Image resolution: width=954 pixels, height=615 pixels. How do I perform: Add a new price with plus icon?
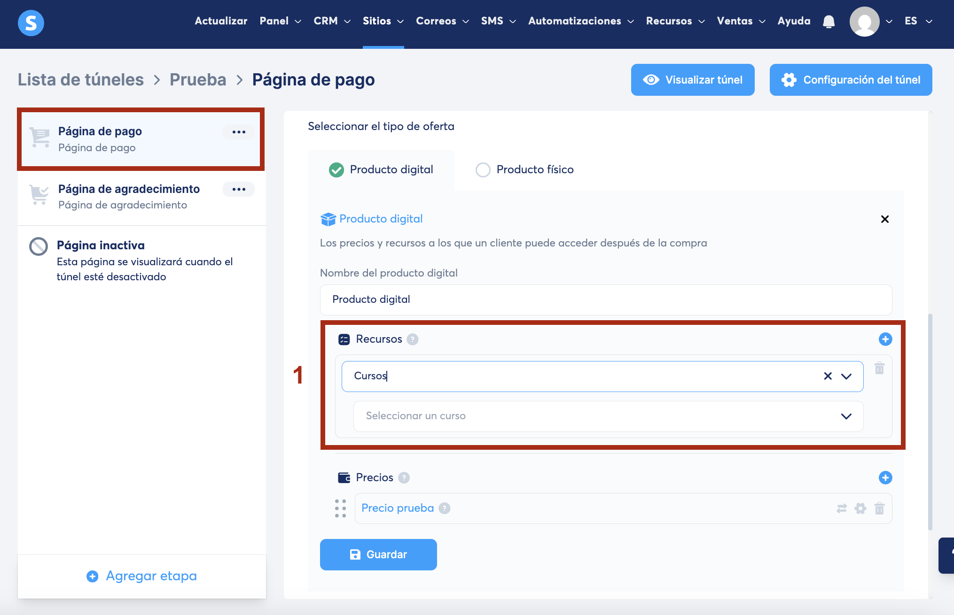[885, 477]
